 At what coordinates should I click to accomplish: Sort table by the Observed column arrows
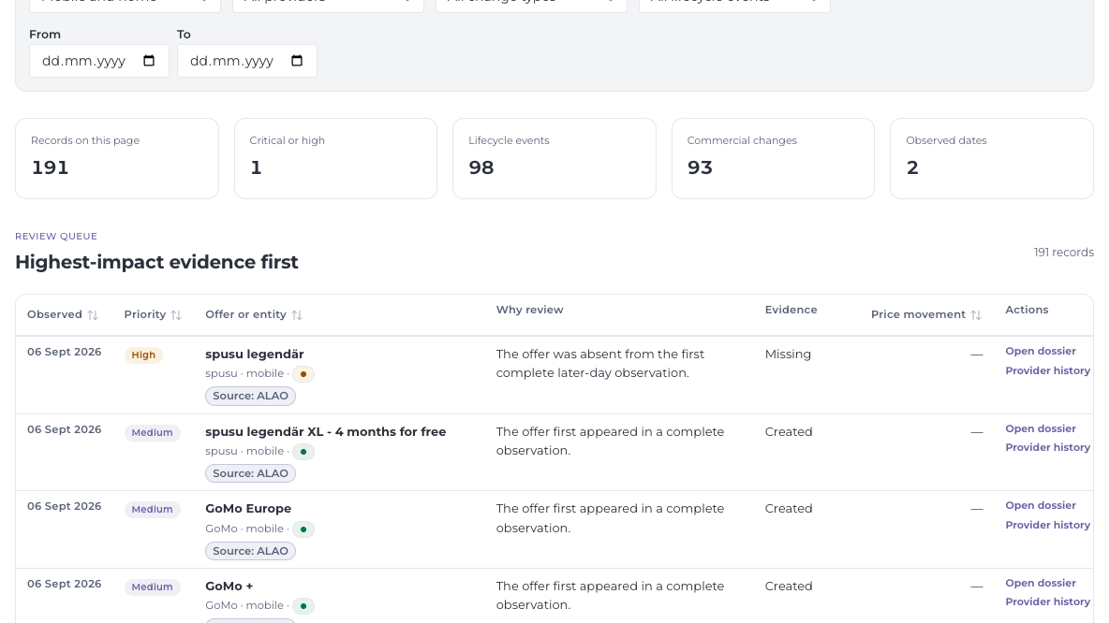[x=93, y=315]
